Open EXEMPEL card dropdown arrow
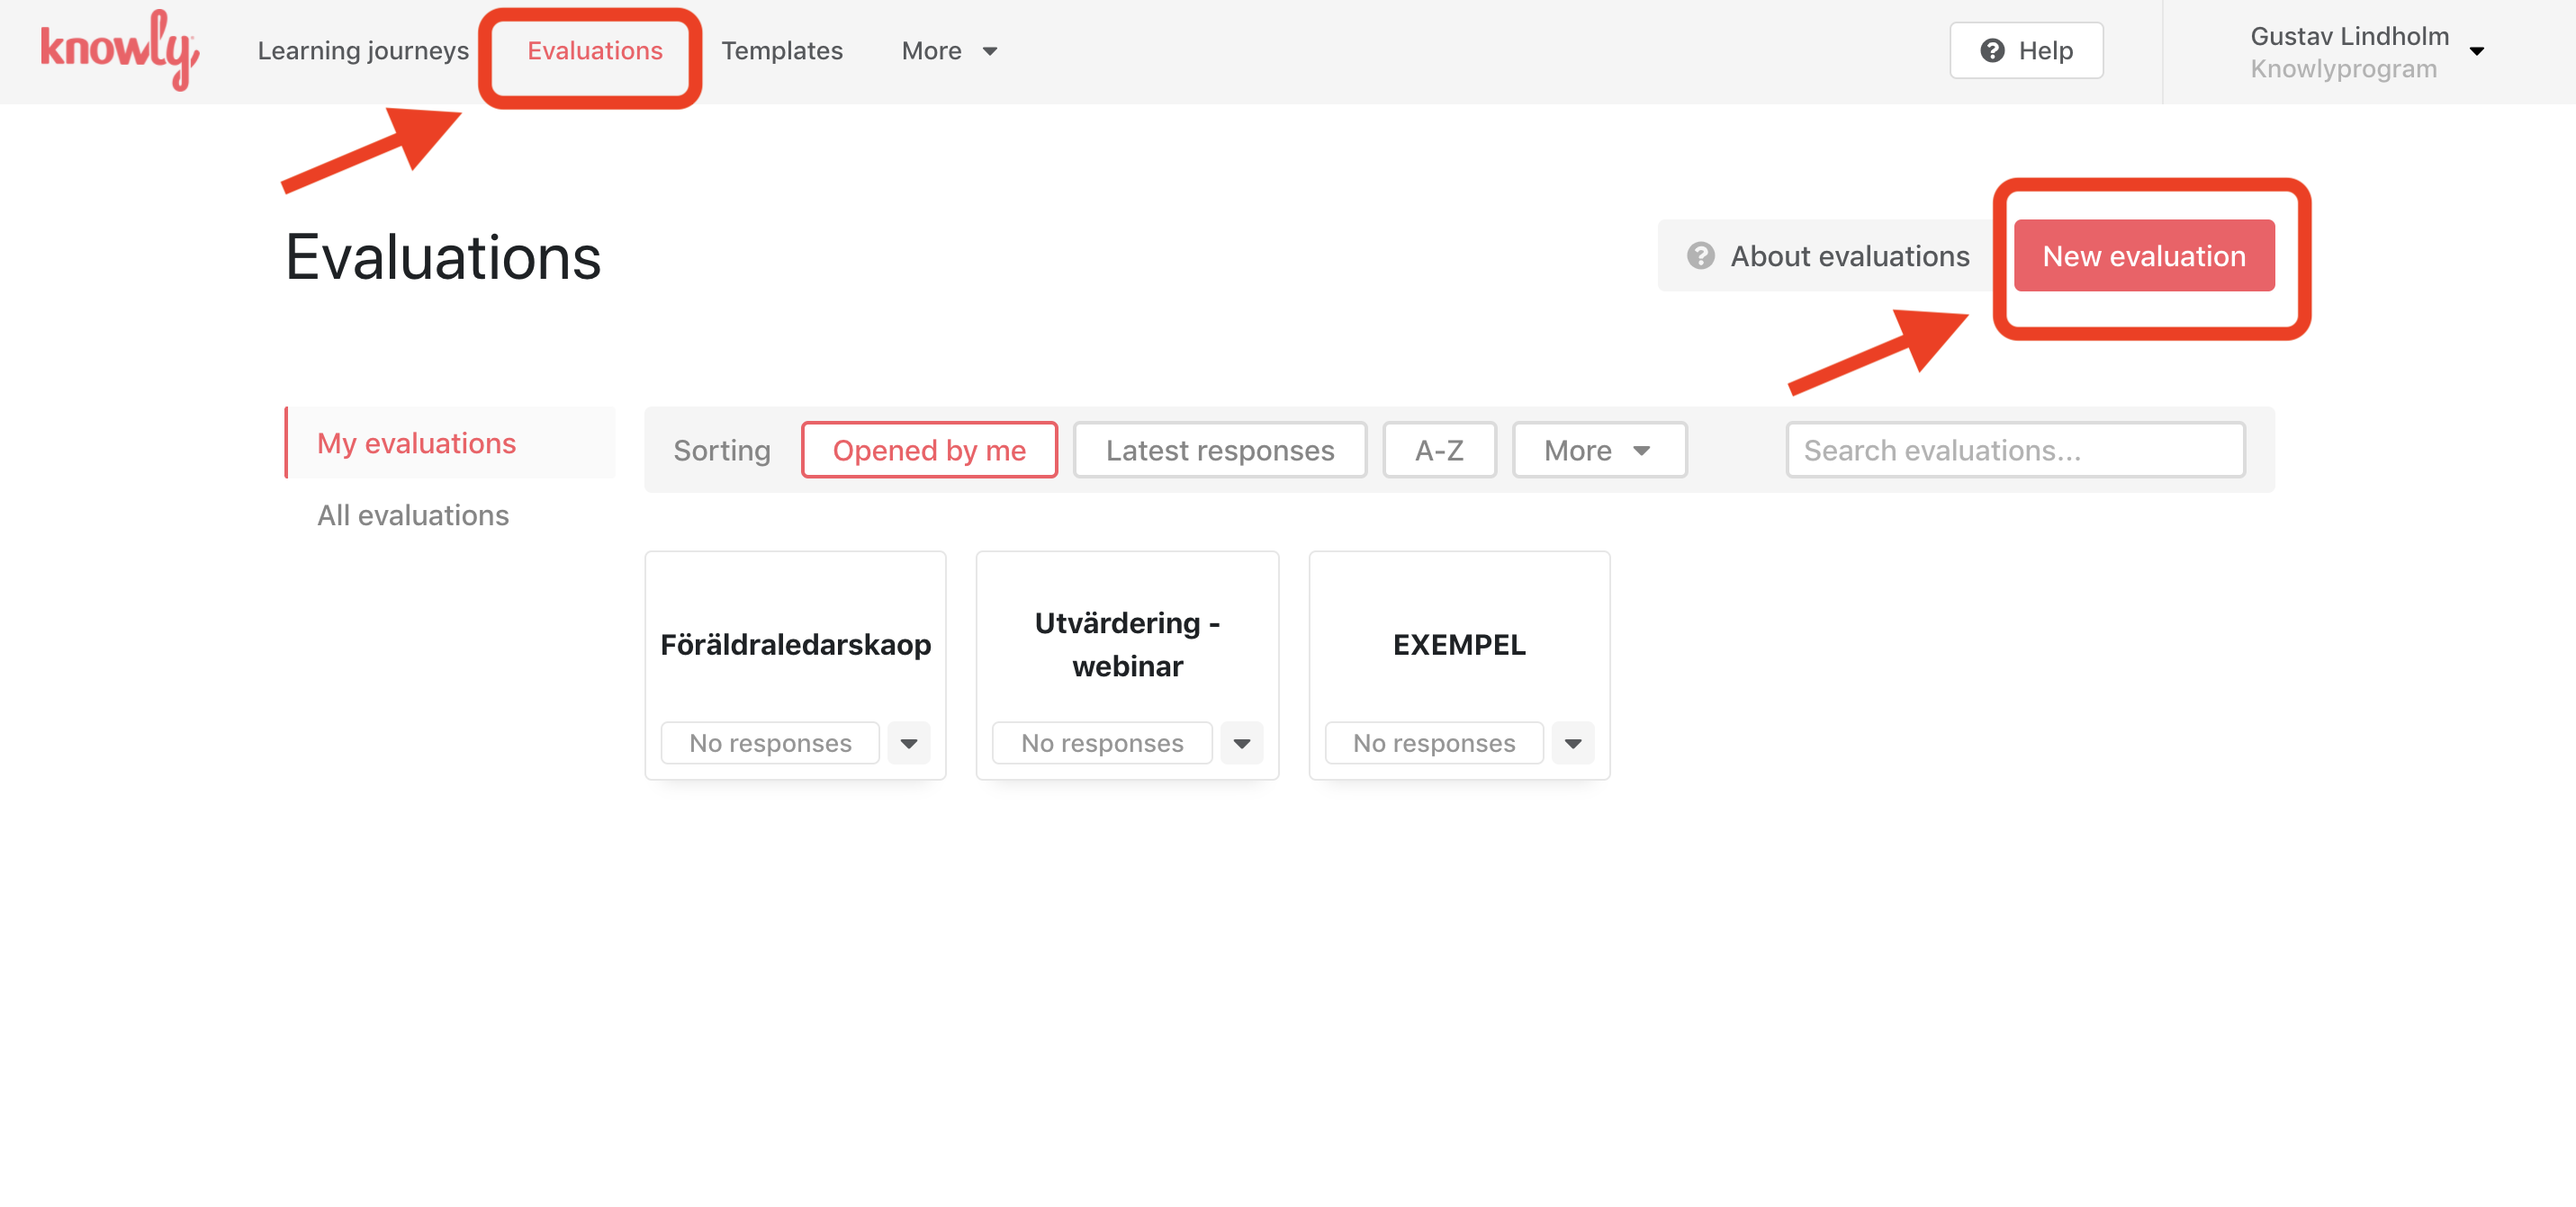This screenshot has height=1207, width=2576. coord(1572,744)
